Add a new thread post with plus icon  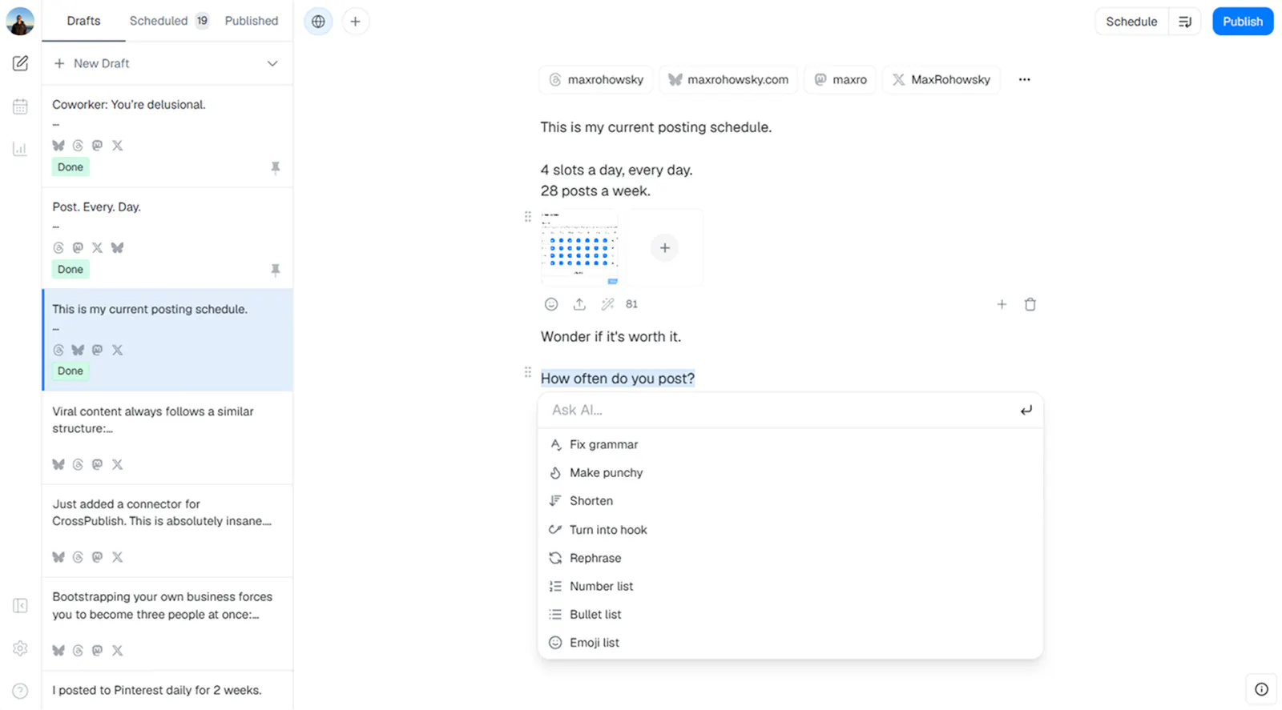click(1002, 304)
